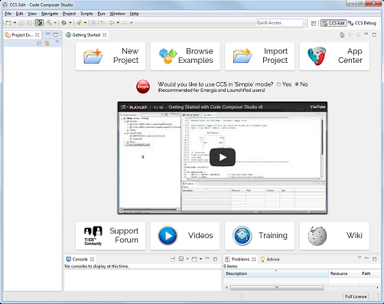Close the Getting Started tab
Viewport: 384px width, 304px height.
click(x=105, y=35)
